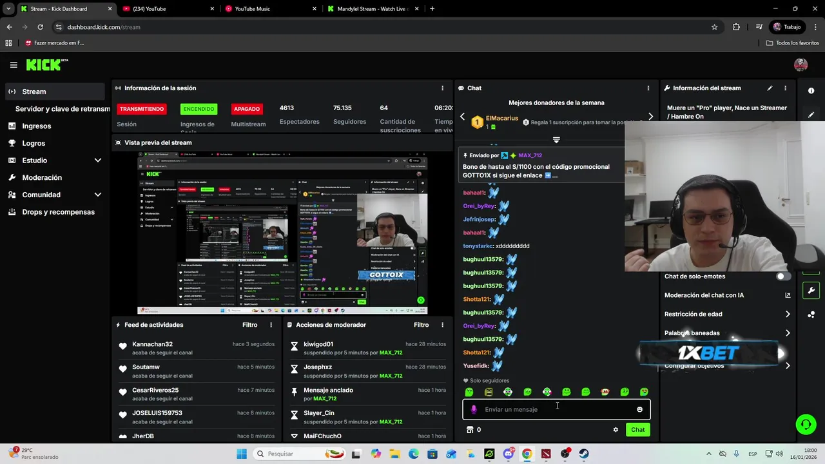The image size is (825, 464).
Task: Open Discord from the taskbar
Action: click(x=508, y=454)
